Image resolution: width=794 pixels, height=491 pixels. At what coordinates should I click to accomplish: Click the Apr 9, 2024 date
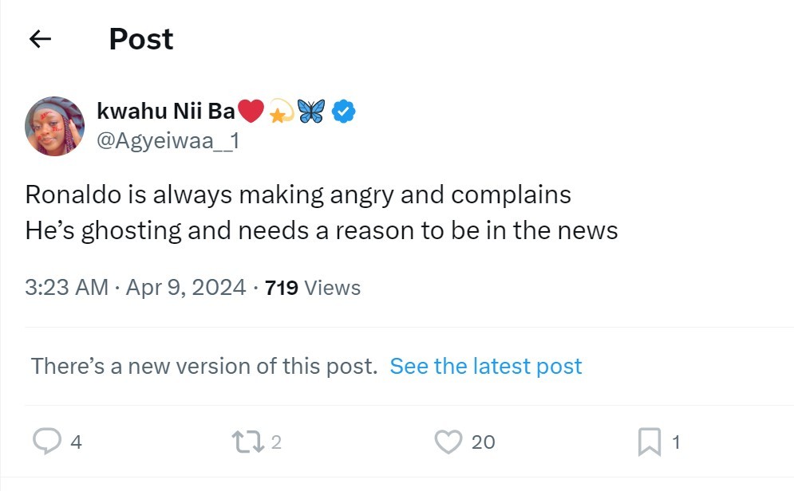(186, 288)
